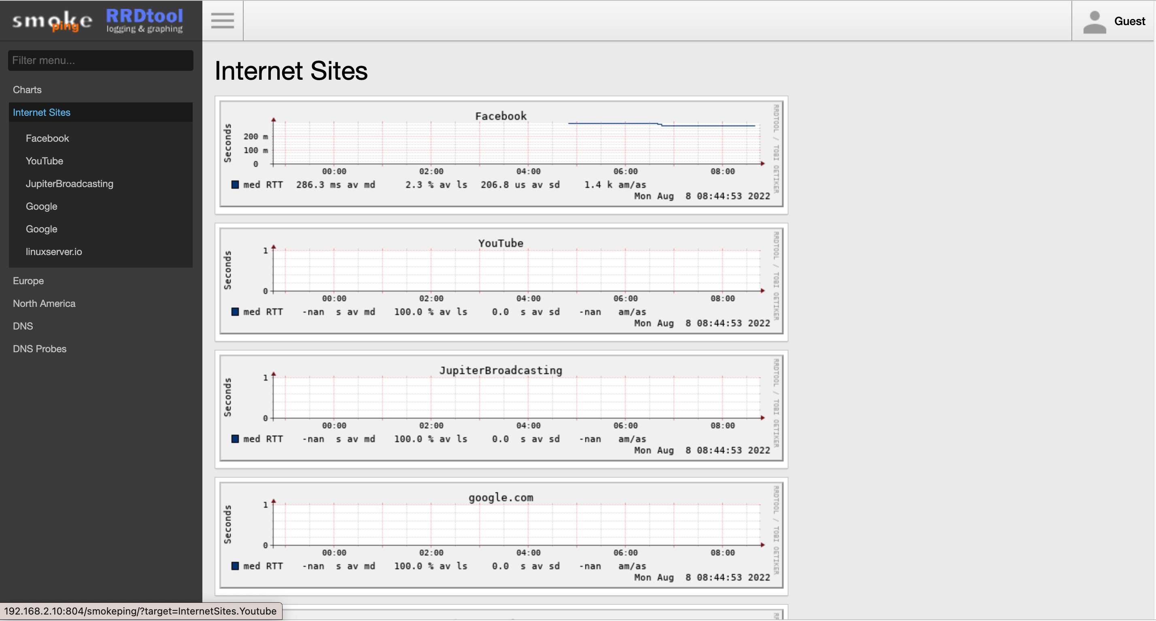Open the DNS menu item
This screenshot has height=621, width=1156.
click(x=22, y=326)
